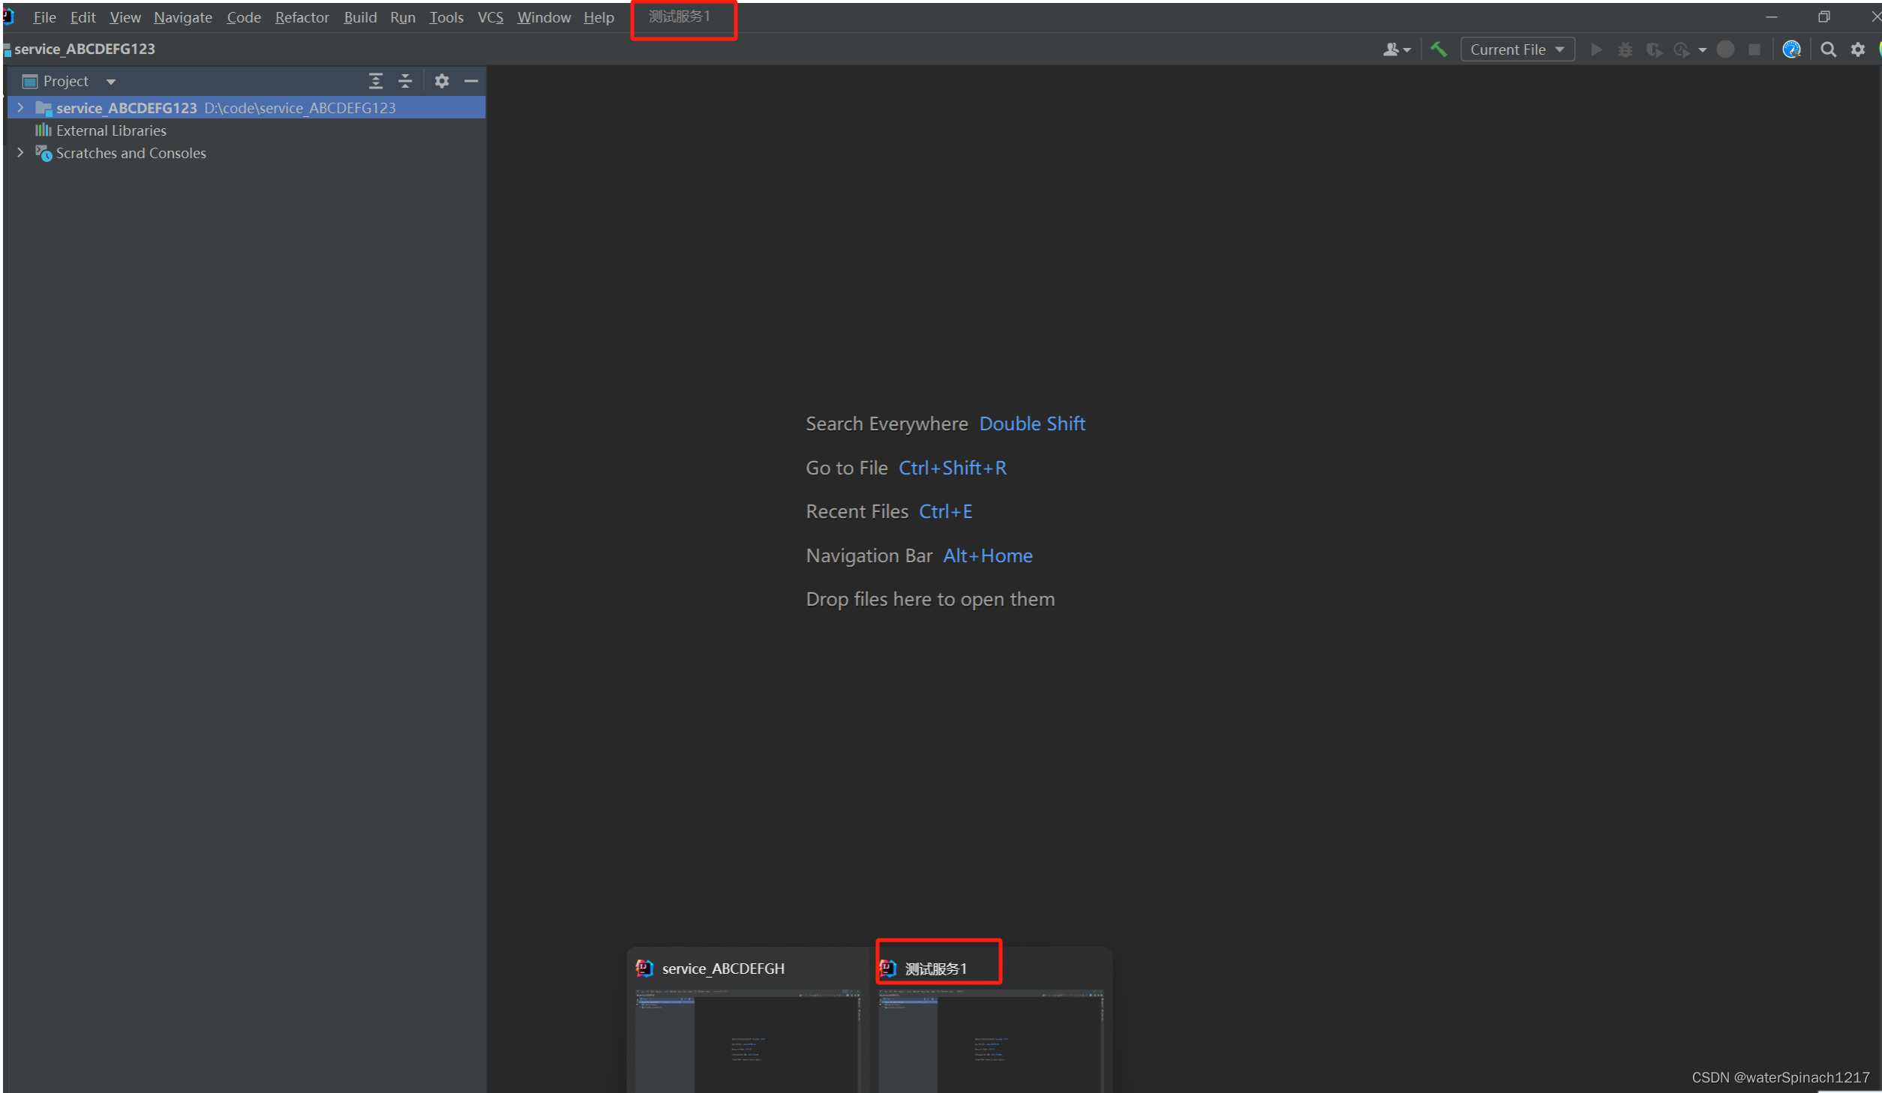Click the Debug bug icon
This screenshot has height=1093, width=1882.
pos(1625,49)
